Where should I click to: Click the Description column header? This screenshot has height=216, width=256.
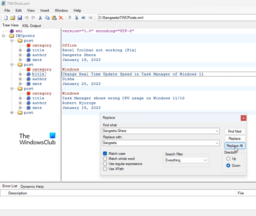click(x=121, y=193)
